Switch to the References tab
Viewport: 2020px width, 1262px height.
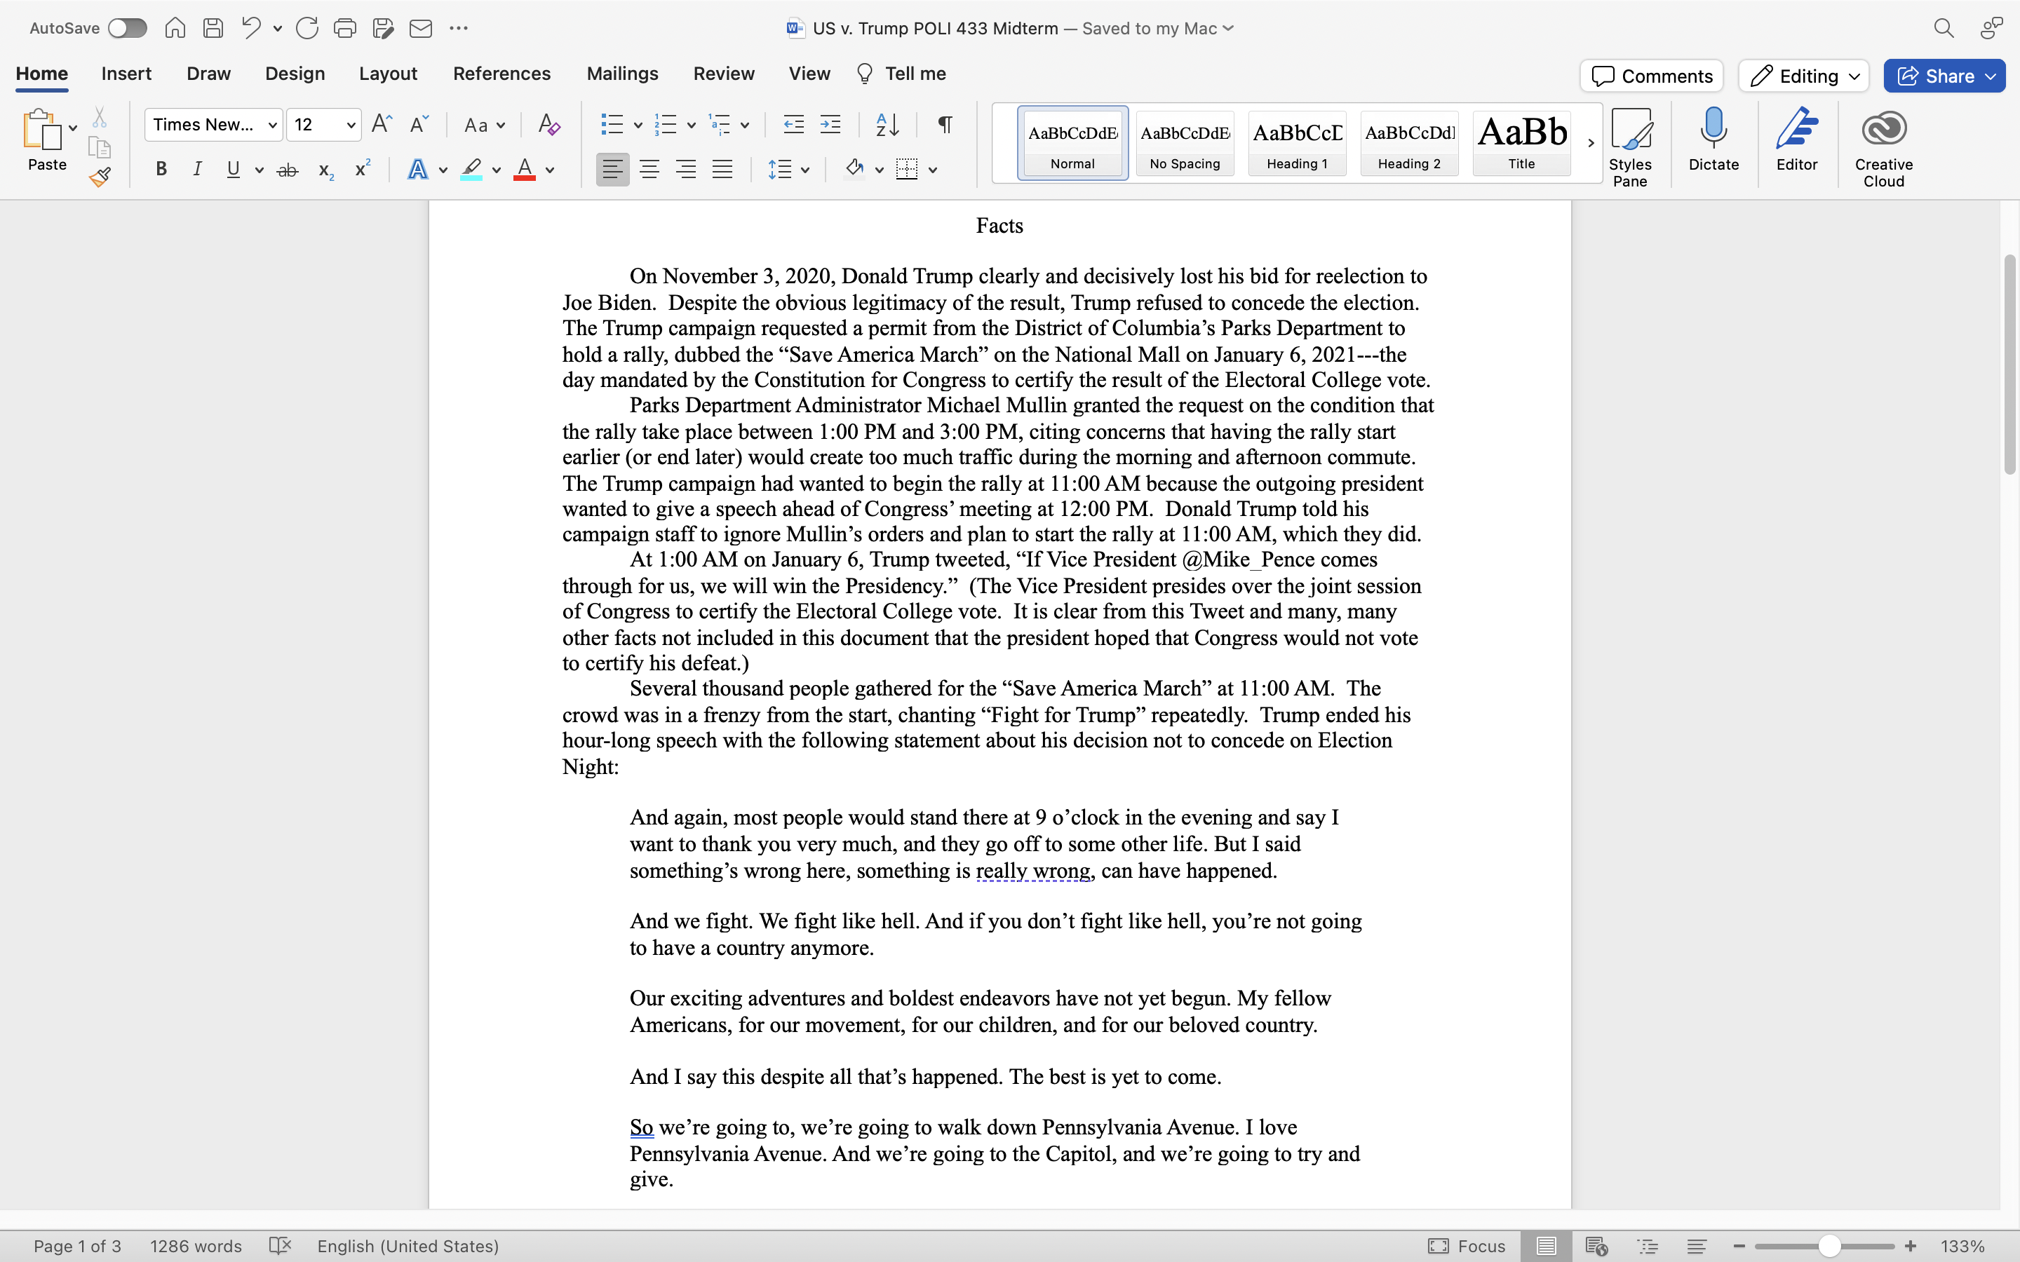click(x=501, y=74)
